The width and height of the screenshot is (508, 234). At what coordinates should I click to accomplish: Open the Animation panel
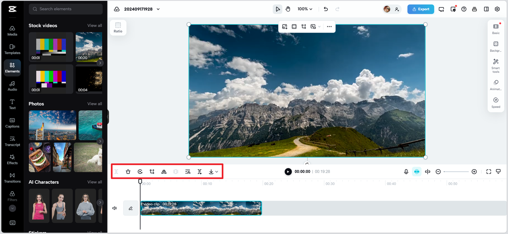click(496, 85)
